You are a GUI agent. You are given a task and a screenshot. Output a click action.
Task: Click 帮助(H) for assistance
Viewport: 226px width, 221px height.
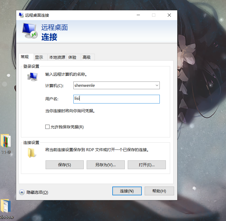click(159, 191)
